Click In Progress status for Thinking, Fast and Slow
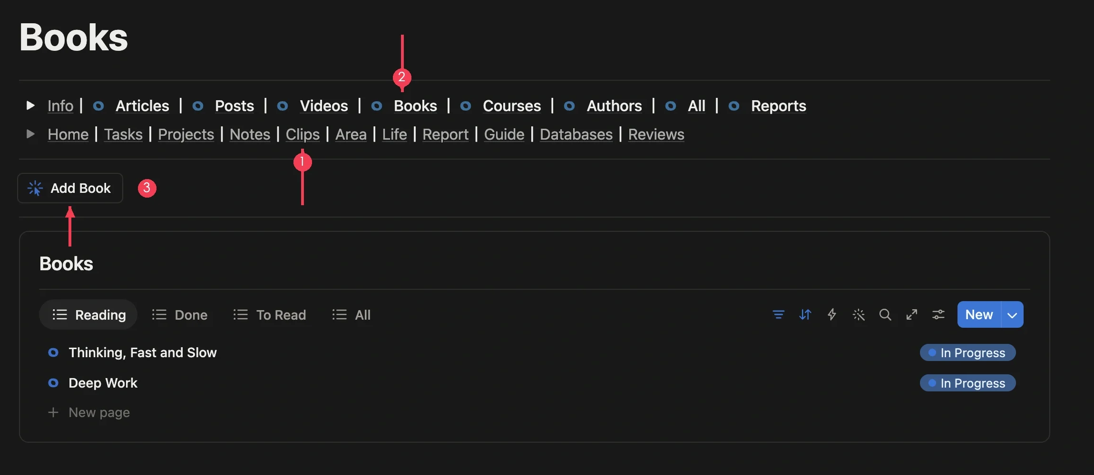 point(968,352)
